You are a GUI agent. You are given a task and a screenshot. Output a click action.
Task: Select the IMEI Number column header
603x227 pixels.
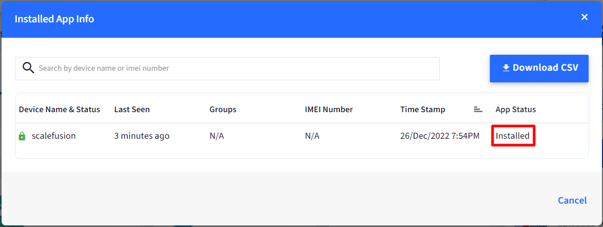point(329,110)
